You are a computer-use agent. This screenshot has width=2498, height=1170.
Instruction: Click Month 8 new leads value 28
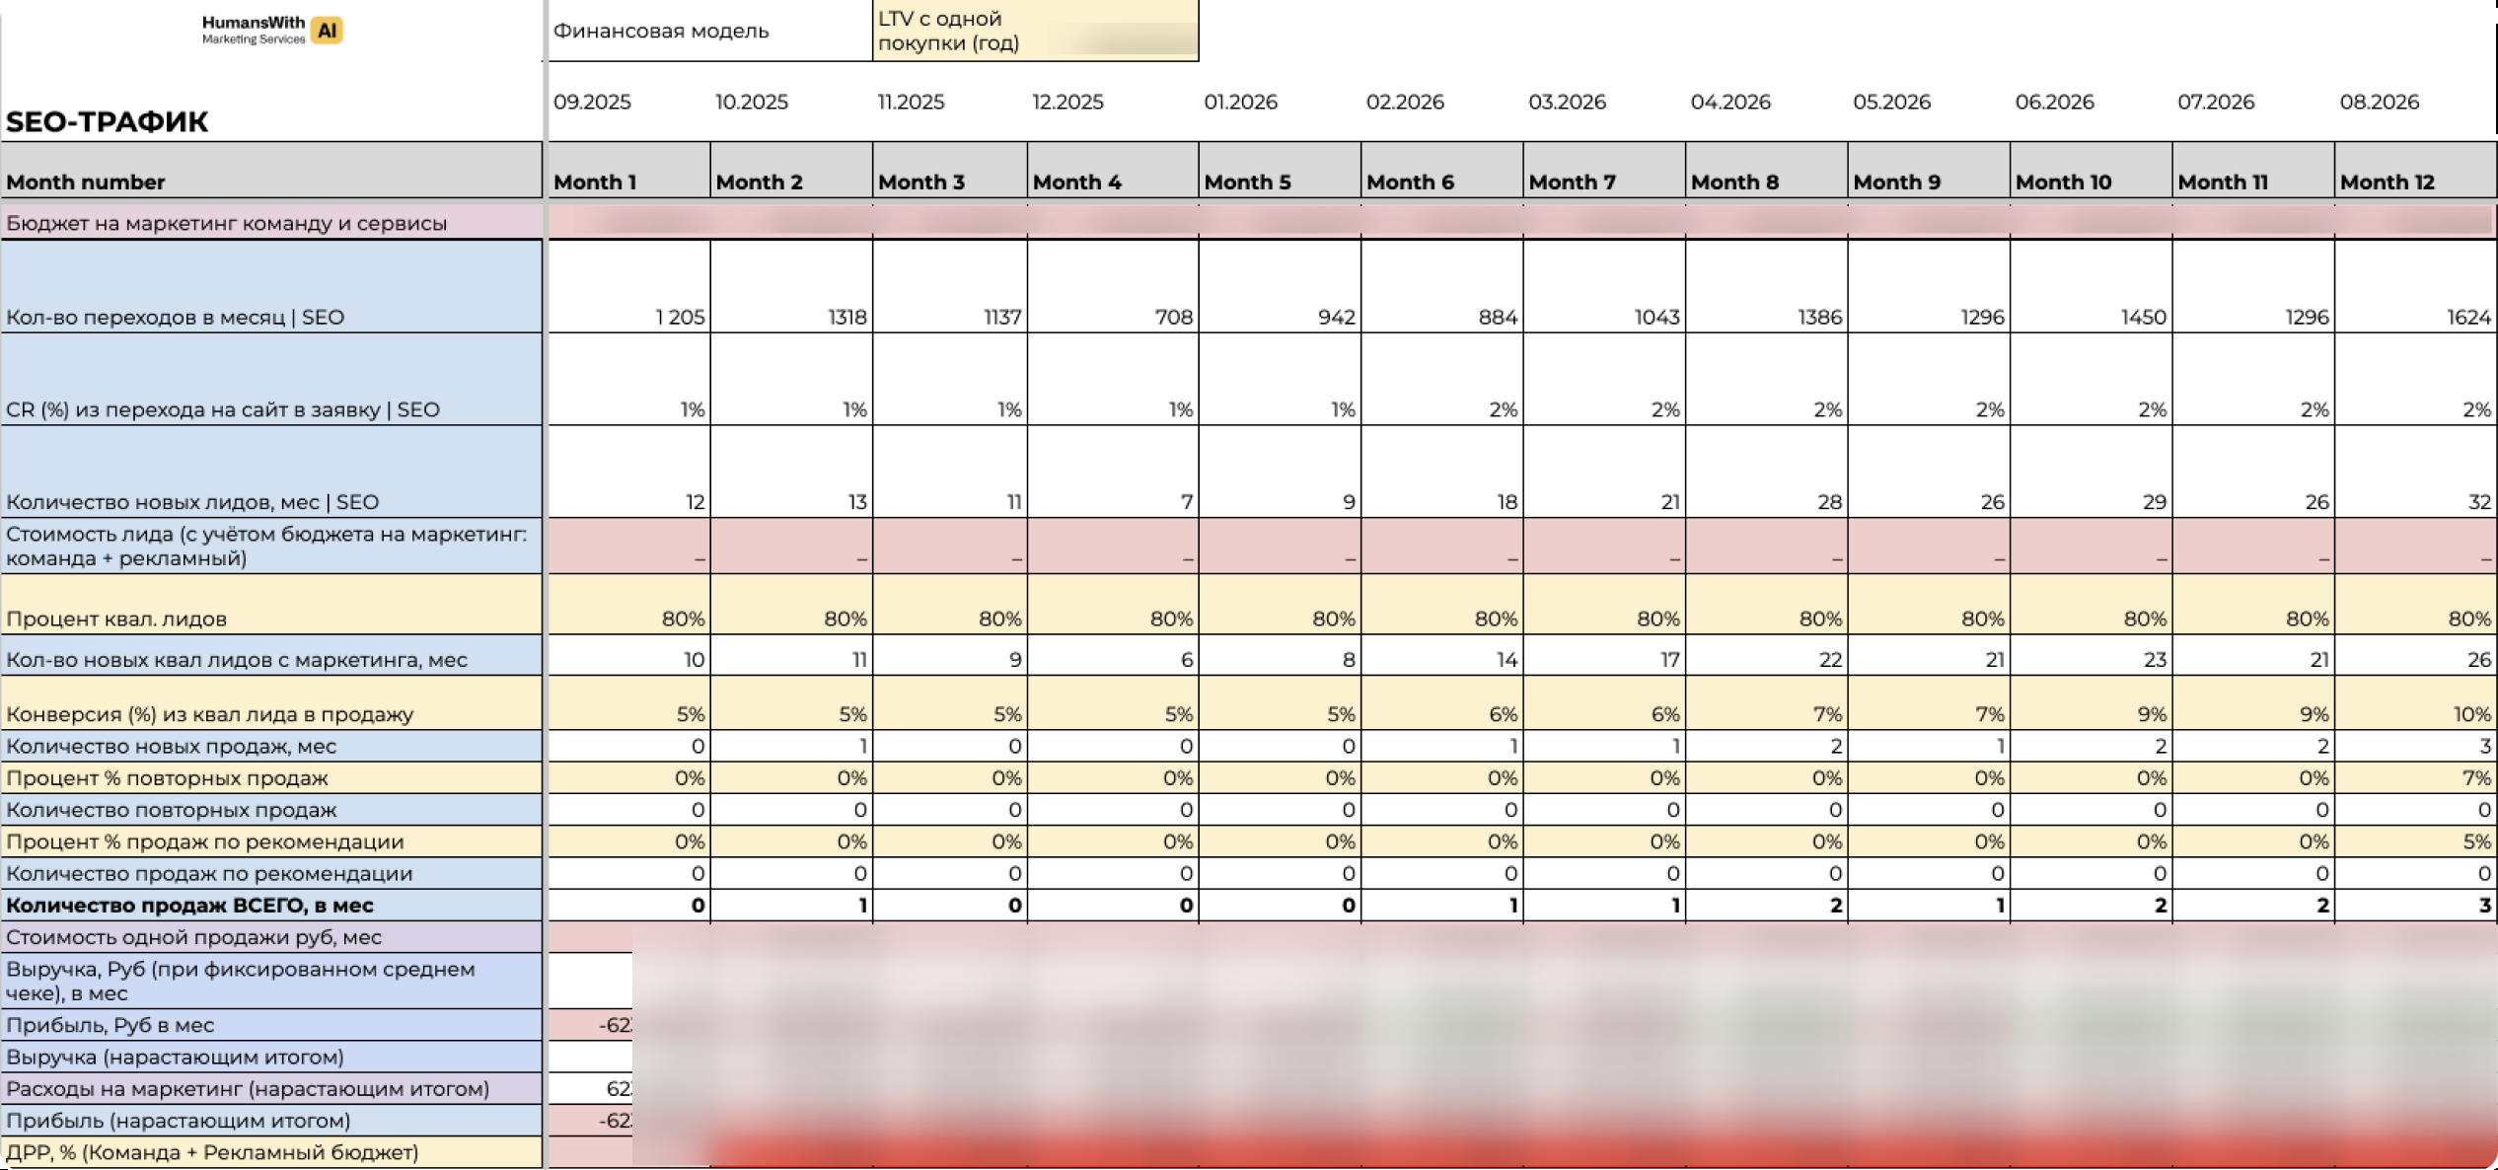[1828, 502]
